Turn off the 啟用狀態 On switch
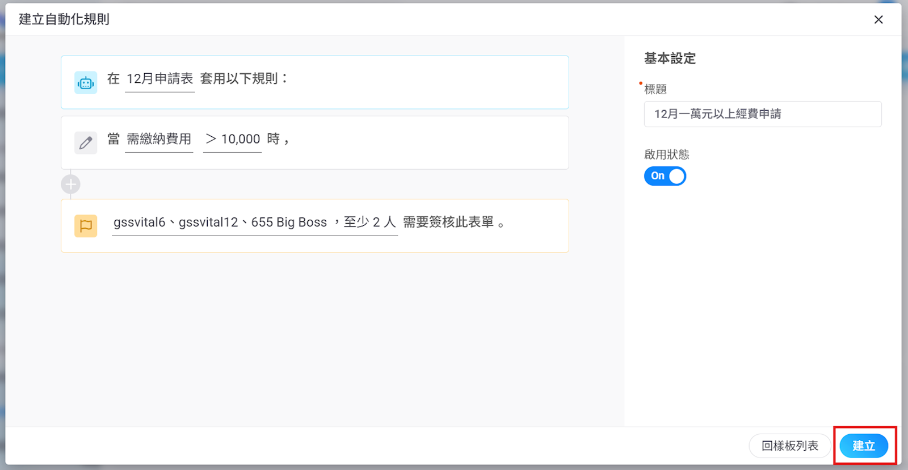 pos(665,176)
